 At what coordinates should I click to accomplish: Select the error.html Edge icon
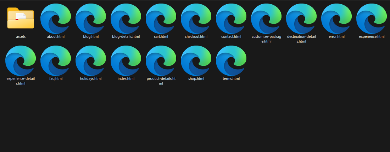(x=336, y=19)
